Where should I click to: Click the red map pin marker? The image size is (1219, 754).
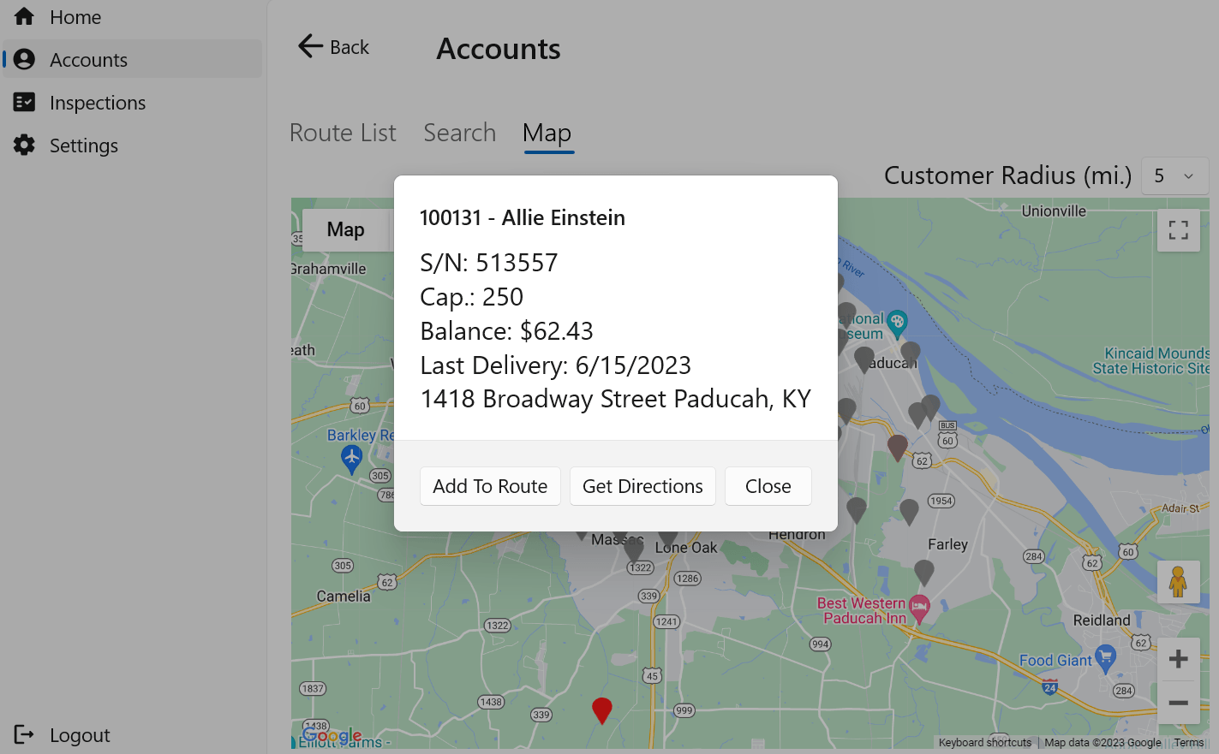click(x=602, y=709)
